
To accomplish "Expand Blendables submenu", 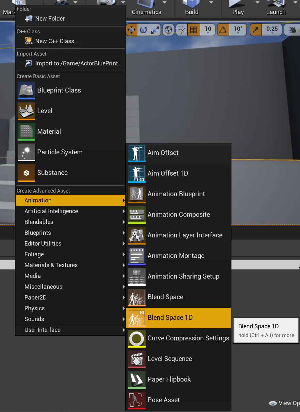I will pos(71,222).
